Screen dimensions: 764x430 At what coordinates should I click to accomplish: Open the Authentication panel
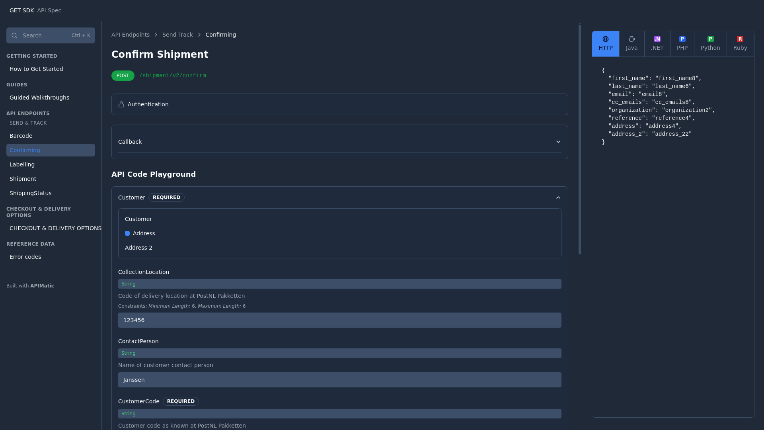(x=340, y=104)
